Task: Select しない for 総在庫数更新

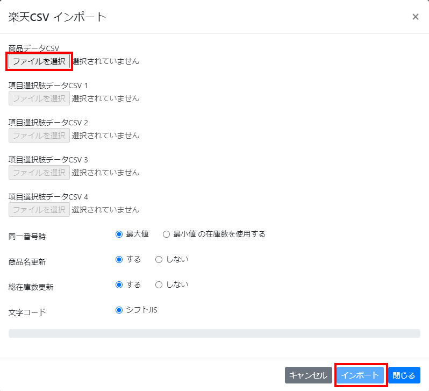Action: point(159,285)
